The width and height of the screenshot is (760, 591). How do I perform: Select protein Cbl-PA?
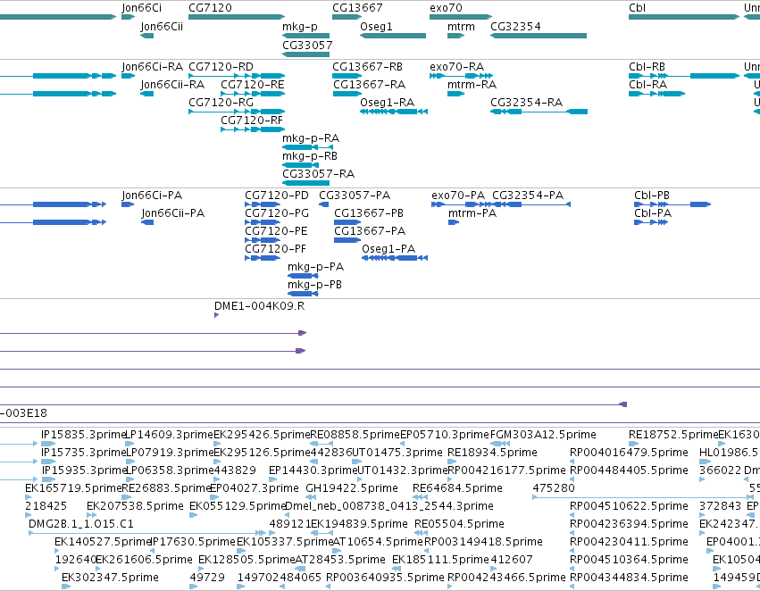[x=653, y=213]
